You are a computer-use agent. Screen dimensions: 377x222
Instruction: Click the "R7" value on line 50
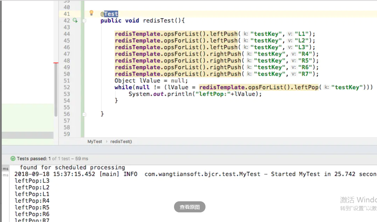pos(305,74)
